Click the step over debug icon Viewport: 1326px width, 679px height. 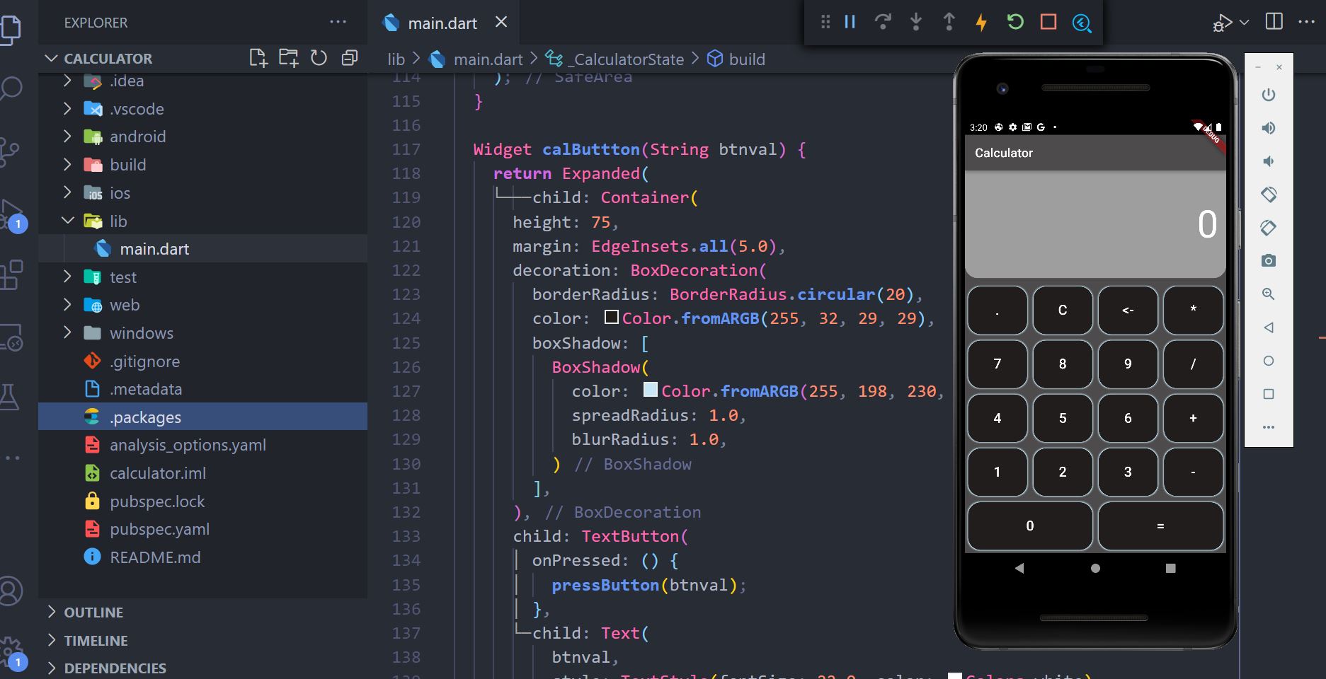pos(883,22)
